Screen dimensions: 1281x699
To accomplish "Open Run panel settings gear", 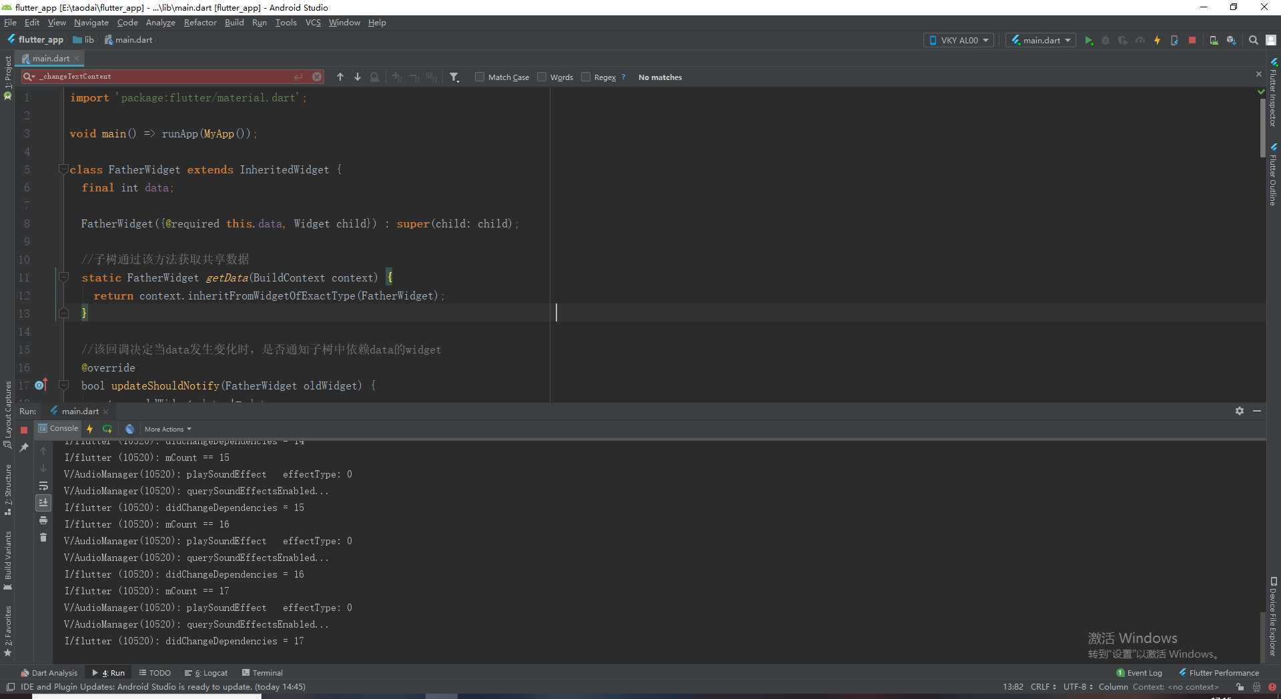I will pos(1240,411).
